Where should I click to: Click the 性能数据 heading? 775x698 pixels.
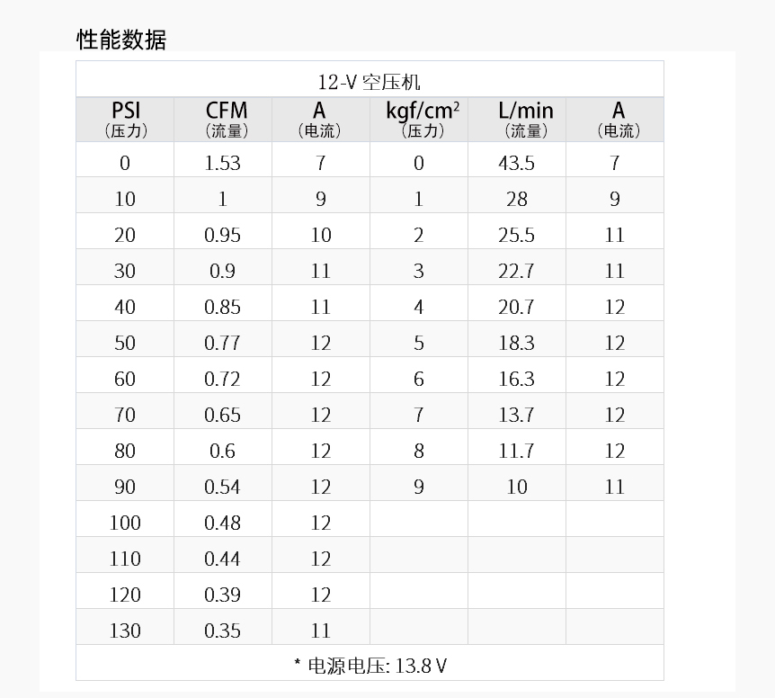[121, 40]
